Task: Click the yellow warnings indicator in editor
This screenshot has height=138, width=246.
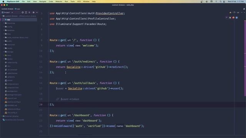Action: pos(231,12)
